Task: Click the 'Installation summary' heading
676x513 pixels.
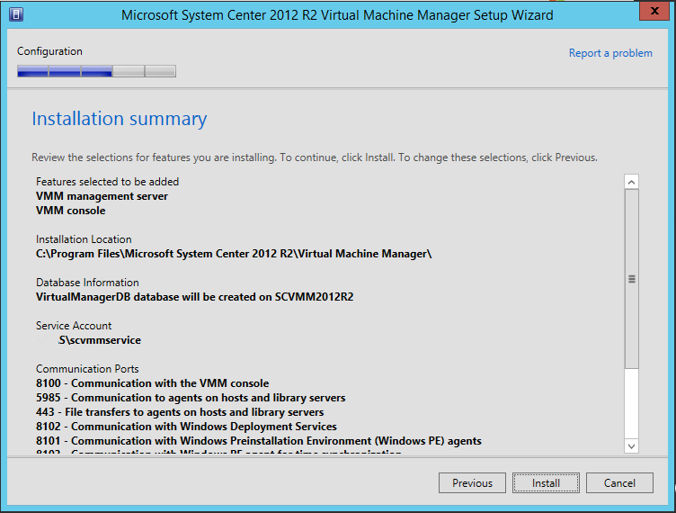Action: coord(120,119)
